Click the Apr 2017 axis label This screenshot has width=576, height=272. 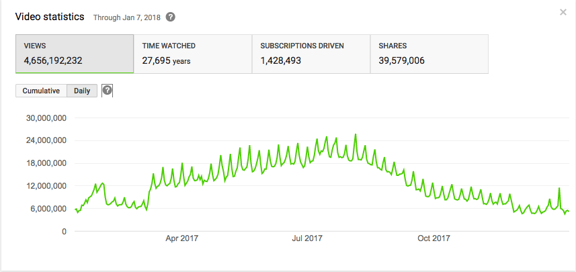pos(182,238)
